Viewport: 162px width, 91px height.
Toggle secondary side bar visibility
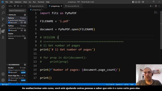pyautogui.click(x=139, y=2)
